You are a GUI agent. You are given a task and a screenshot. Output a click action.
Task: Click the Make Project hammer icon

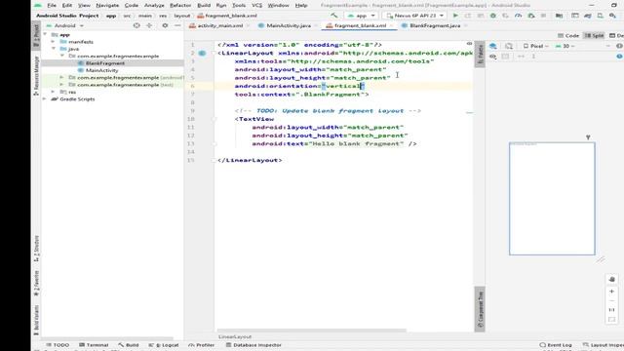point(333,16)
